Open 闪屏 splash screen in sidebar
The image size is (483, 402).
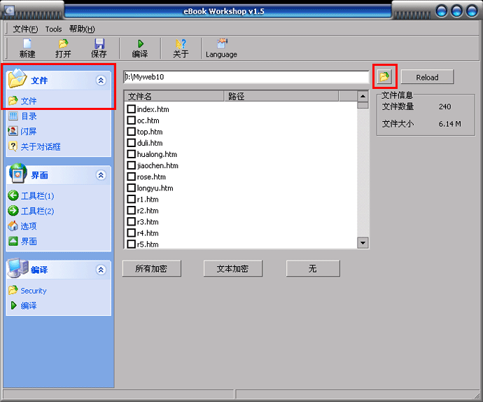click(28, 131)
